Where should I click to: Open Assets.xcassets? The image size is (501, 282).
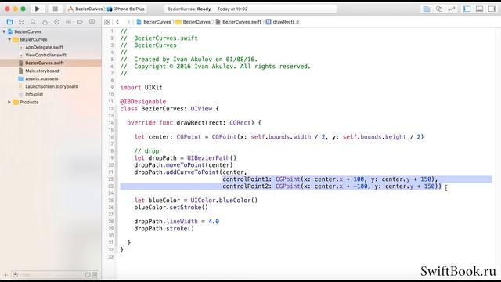point(41,78)
